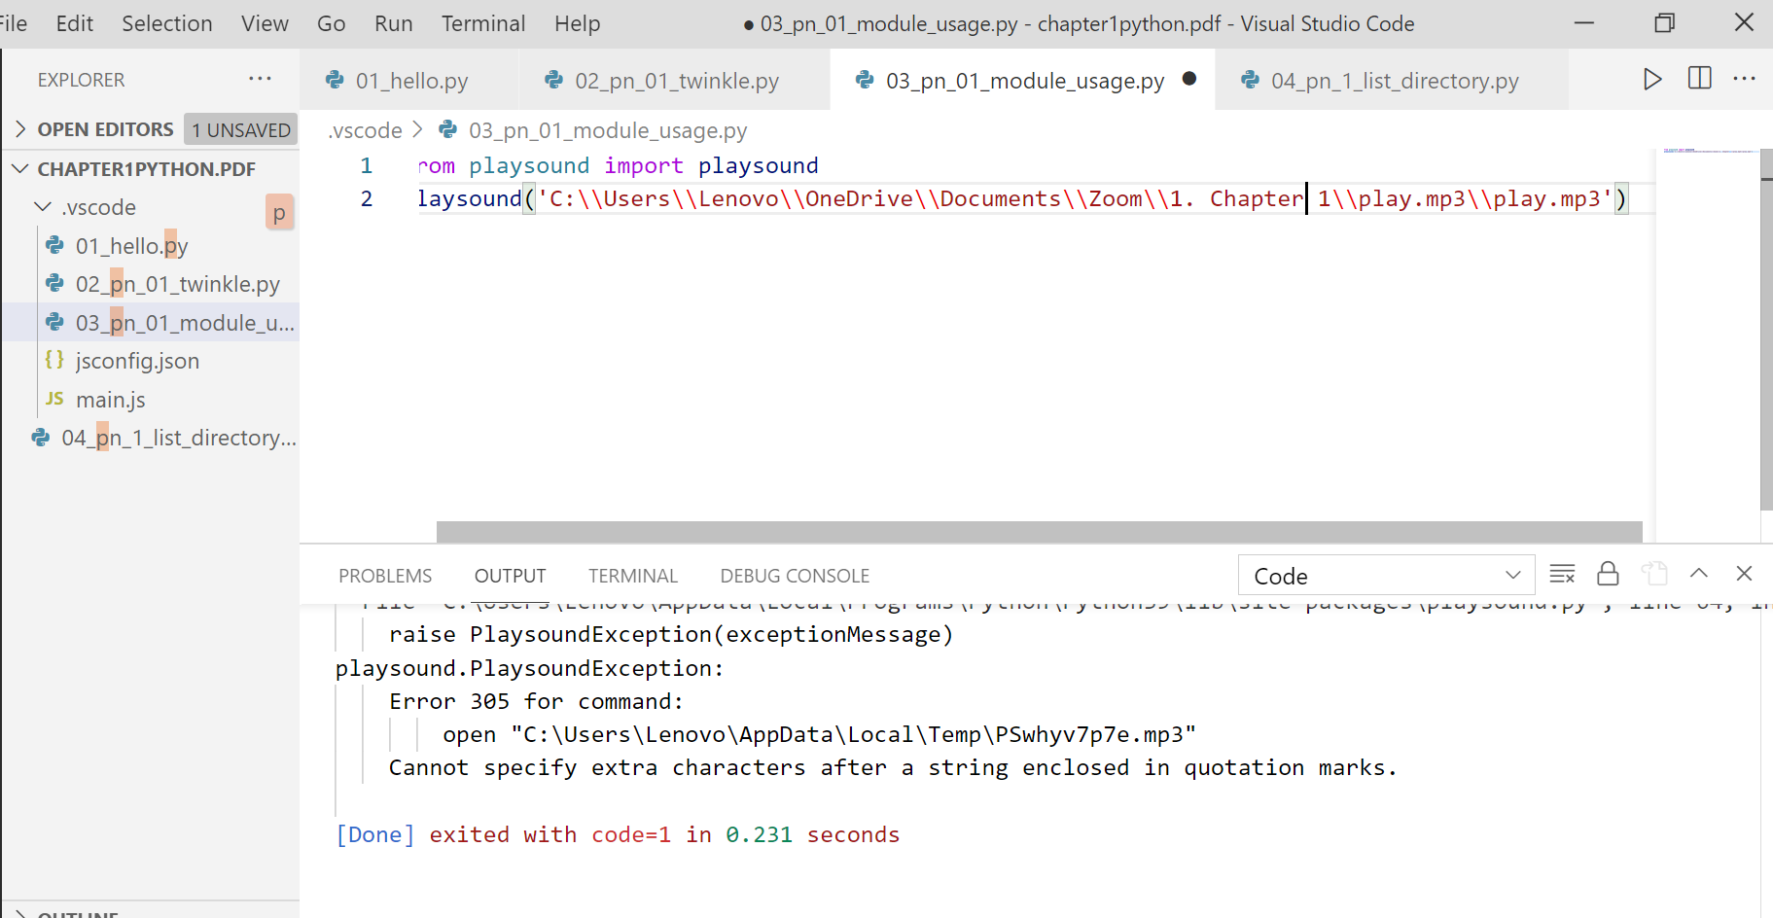Expand the Open Editors section
The width and height of the screenshot is (1773, 918).
click(20, 129)
